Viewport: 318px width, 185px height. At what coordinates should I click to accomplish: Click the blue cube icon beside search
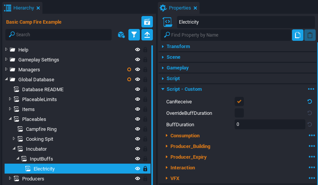121,35
